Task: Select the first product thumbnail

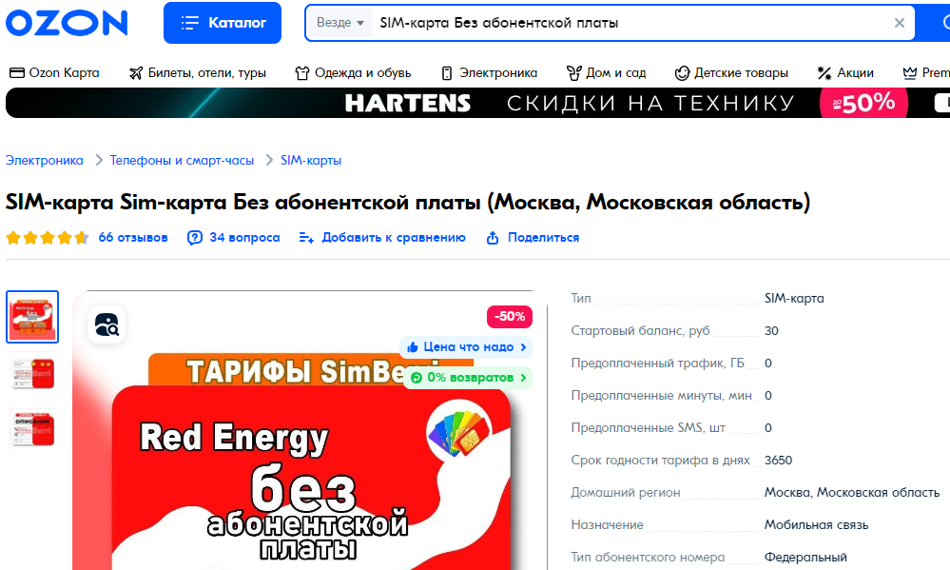Action: tap(32, 317)
